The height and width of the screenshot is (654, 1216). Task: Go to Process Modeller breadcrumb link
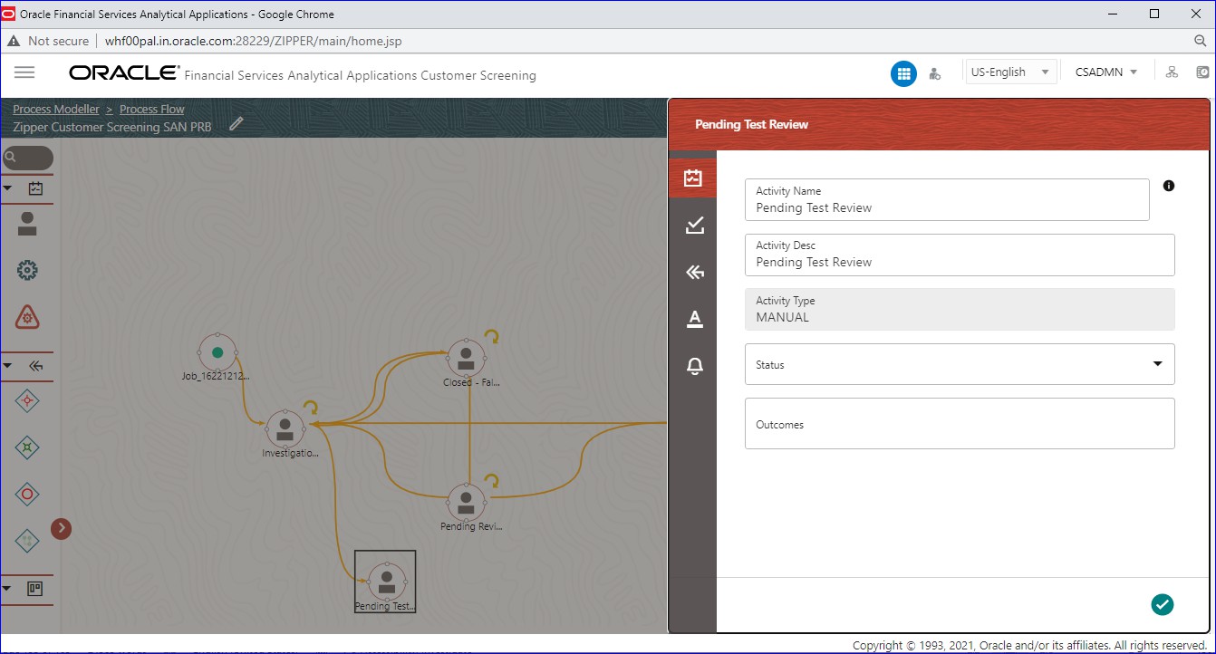click(56, 110)
